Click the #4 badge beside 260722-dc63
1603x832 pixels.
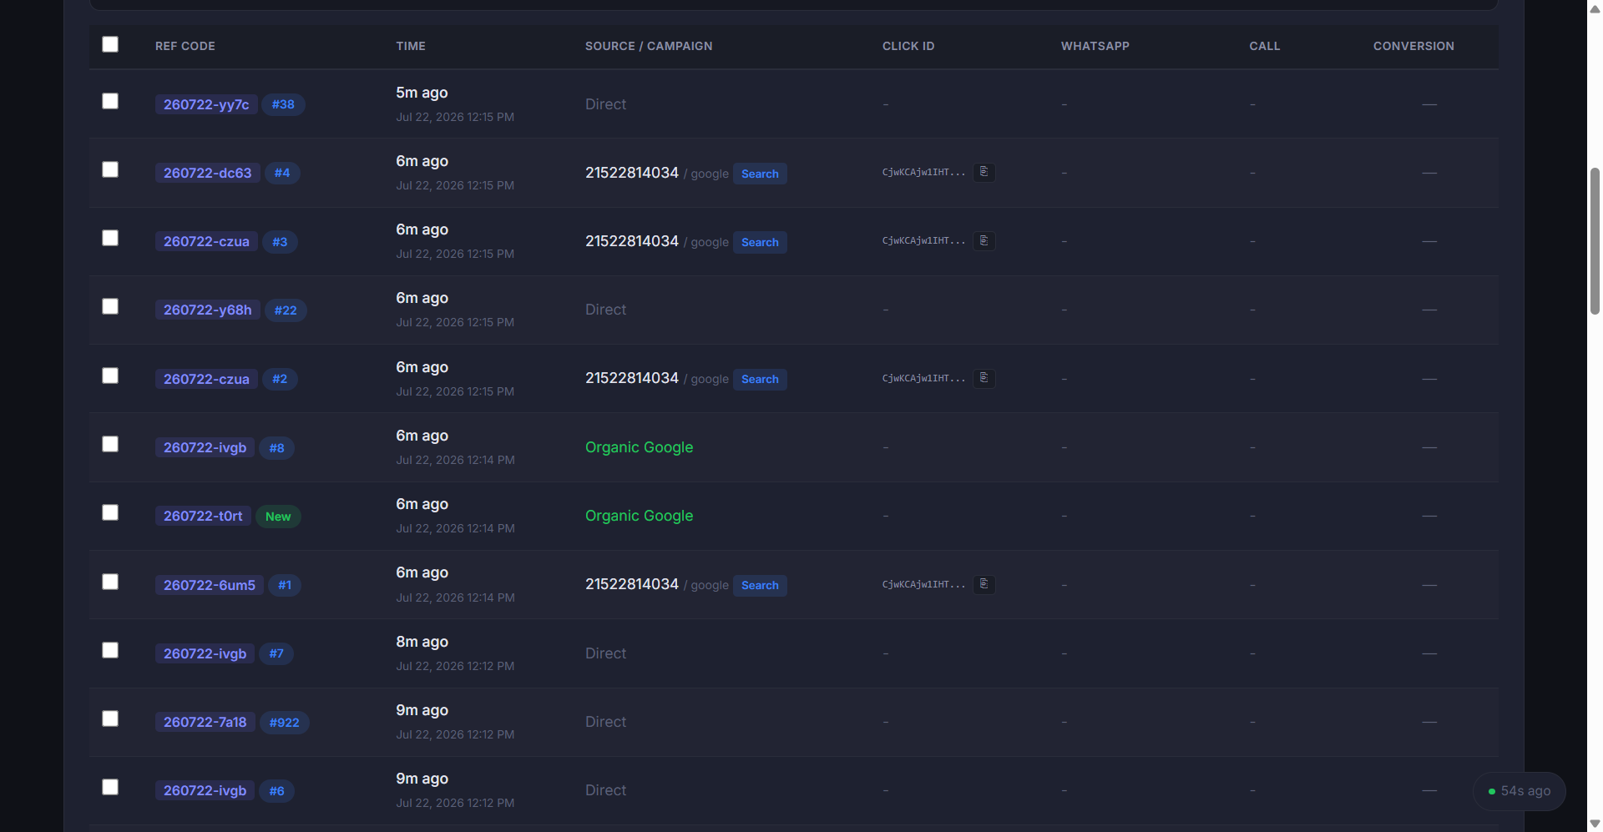point(282,173)
